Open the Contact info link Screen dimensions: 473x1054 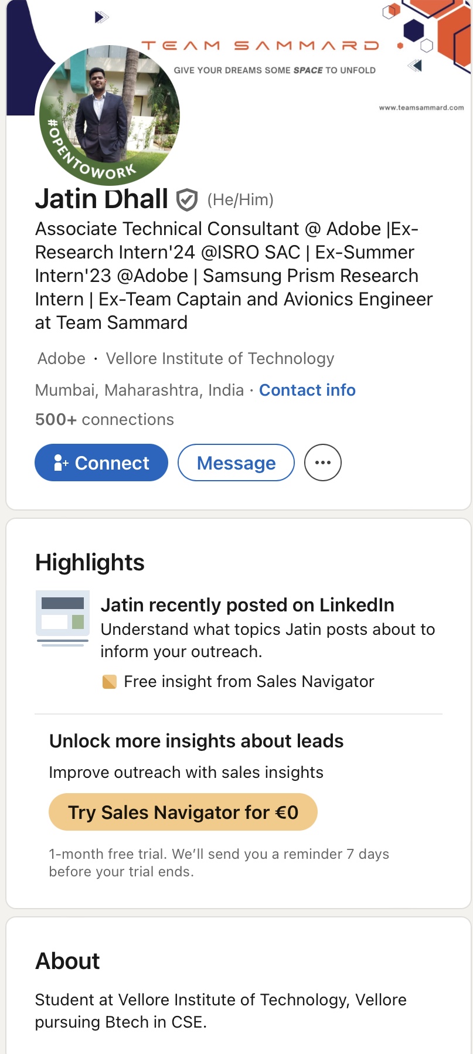[x=307, y=390]
